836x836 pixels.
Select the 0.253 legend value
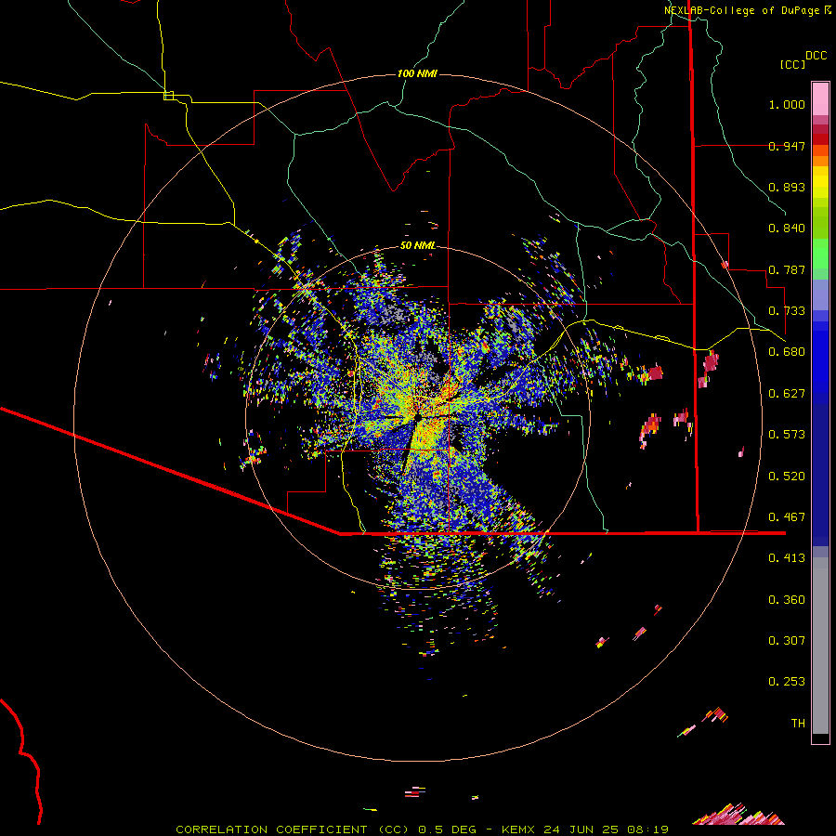(787, 682)
